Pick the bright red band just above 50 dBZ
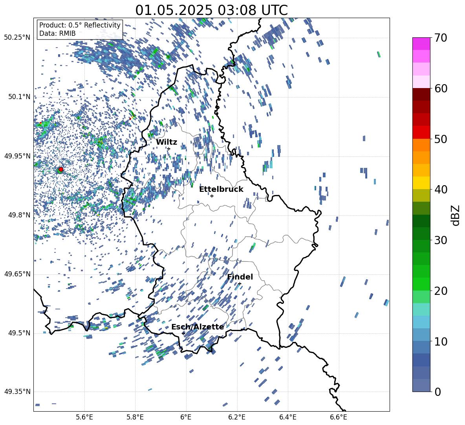Image resolution: width=465 pixels, height=425 pixels. click(421, 132)
